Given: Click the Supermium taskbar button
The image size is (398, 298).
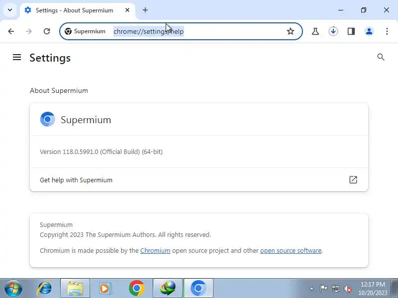Looking at the screenshot, I should (x=198, y=289).
